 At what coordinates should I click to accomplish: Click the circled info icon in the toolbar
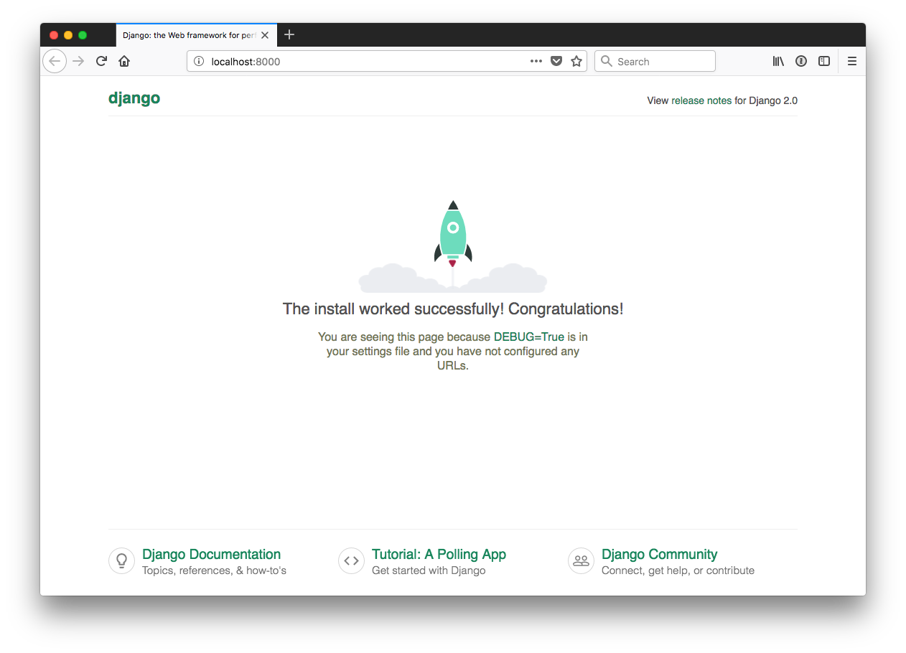[801, 61]
